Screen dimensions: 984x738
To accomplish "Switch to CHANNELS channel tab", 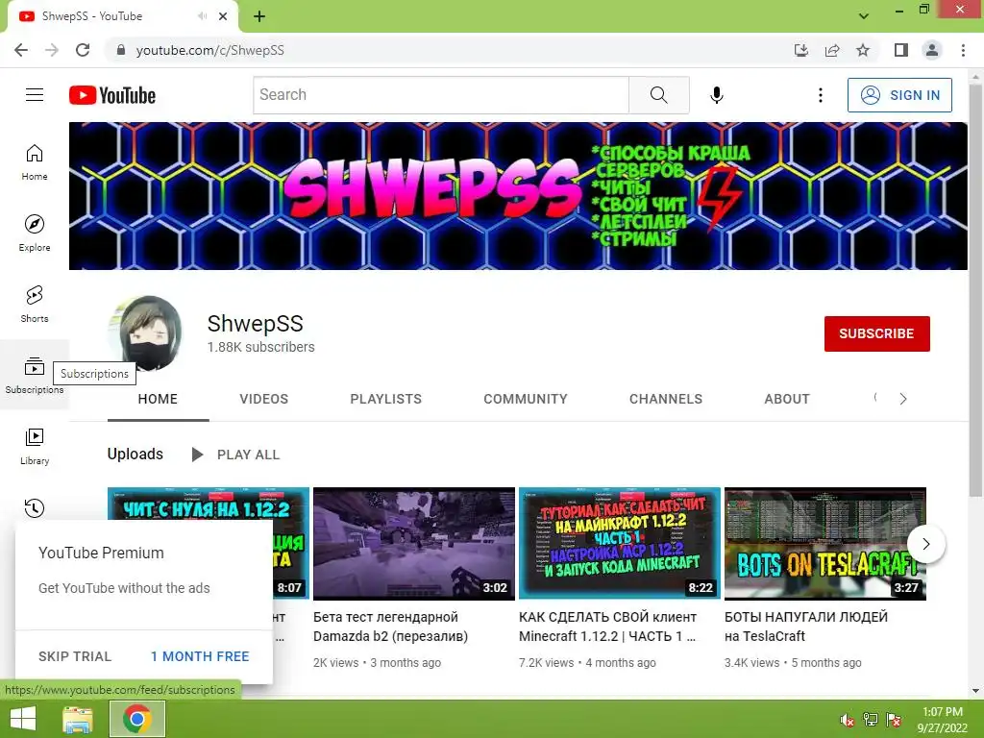I will click(x=666, y=399).
